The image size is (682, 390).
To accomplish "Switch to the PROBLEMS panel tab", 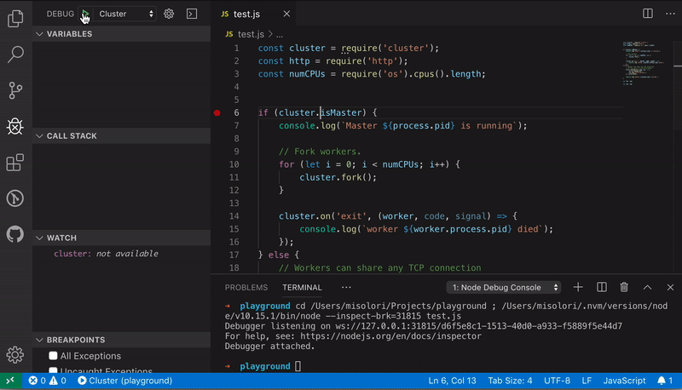I will coord(246,288).
